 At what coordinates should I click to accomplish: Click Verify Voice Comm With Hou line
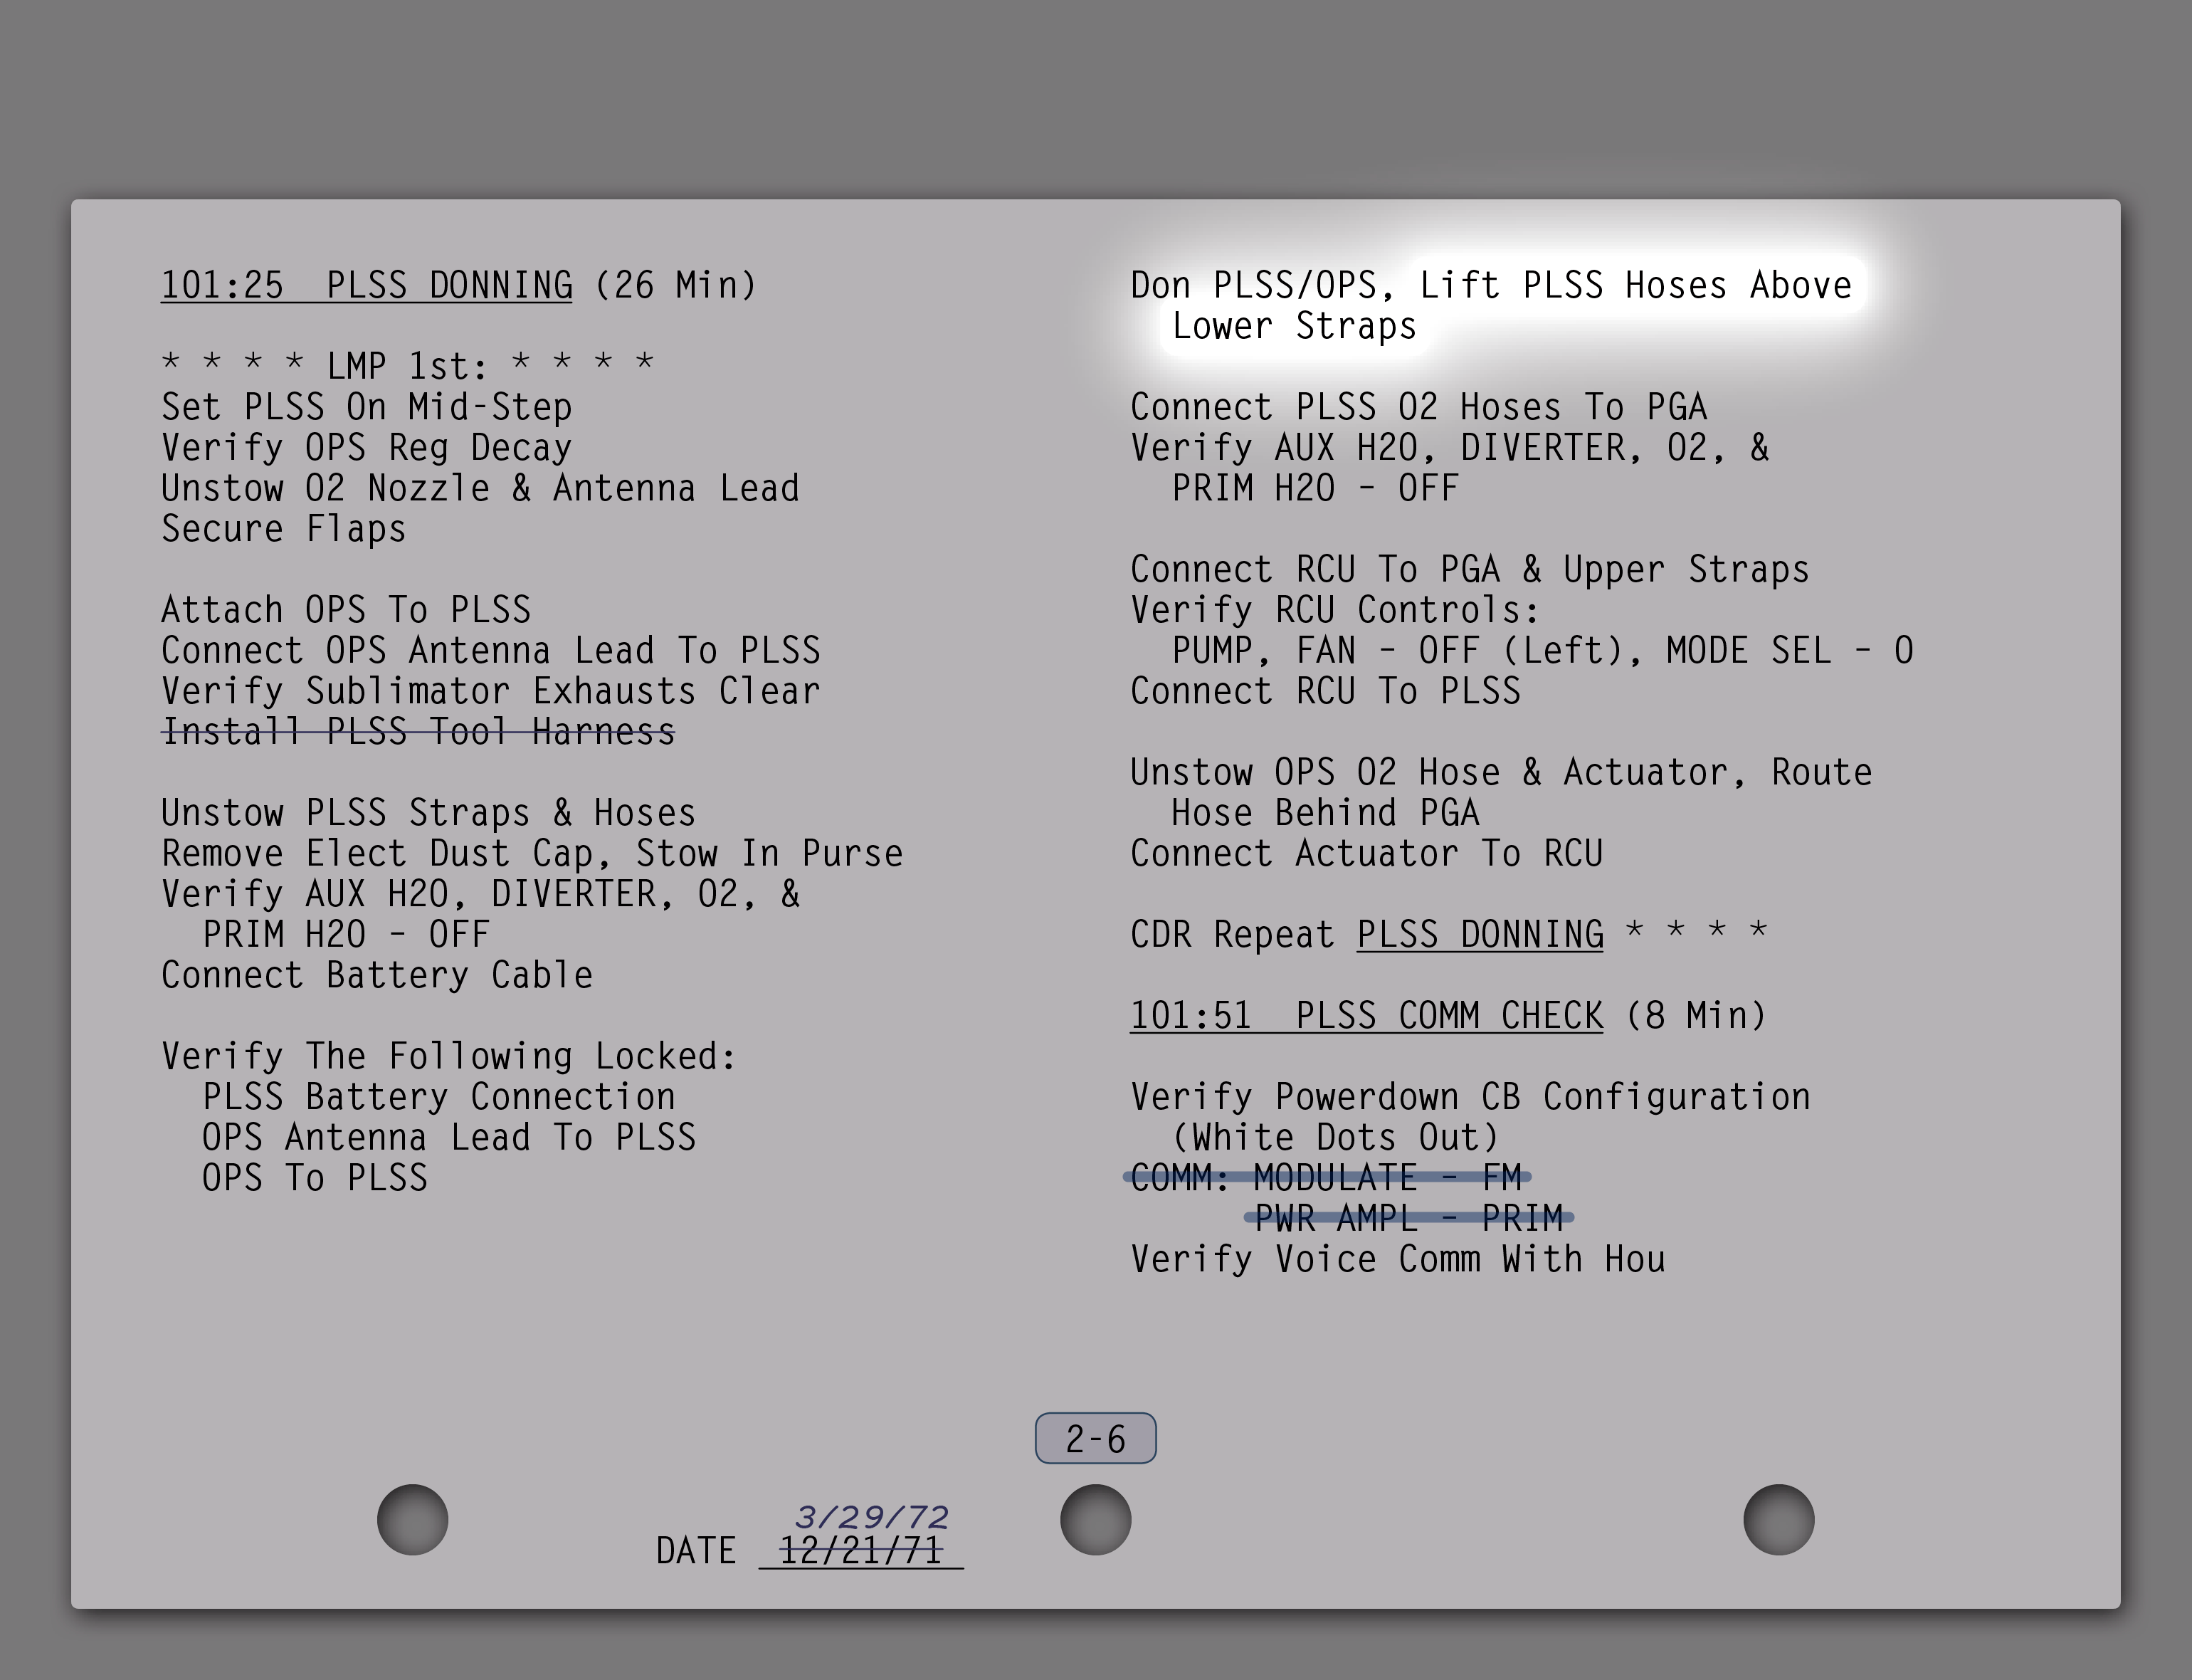tap(1397, 1259)
